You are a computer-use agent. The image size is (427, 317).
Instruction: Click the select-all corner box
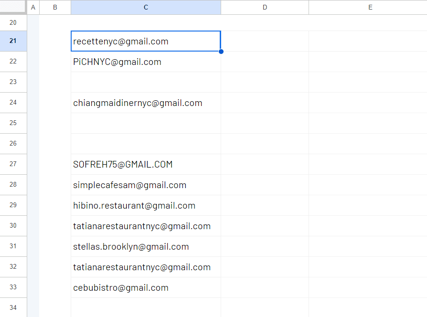coord(13,7)
